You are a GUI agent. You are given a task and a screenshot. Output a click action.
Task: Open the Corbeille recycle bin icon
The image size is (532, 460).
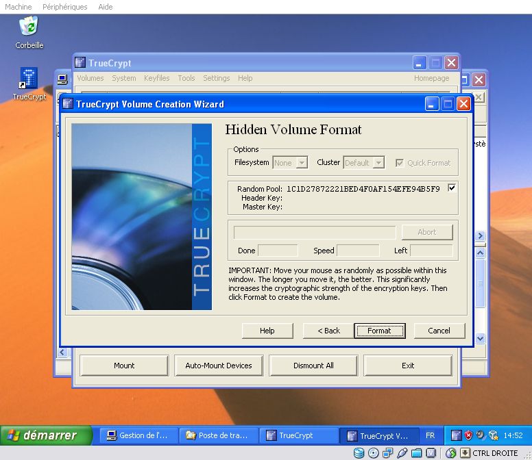[29, 27]
